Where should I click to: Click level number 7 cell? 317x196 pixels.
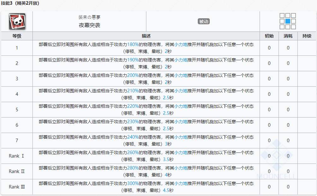point(17,141)
